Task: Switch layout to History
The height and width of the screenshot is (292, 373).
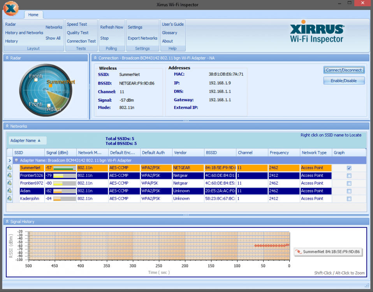Action: click(11, 41)
